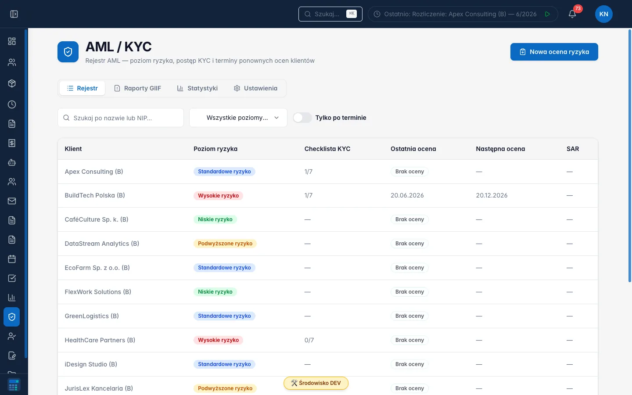Click the Środowisko DEV badge
The height and width of the screenshot is (395, 632).
pos(316,383)
